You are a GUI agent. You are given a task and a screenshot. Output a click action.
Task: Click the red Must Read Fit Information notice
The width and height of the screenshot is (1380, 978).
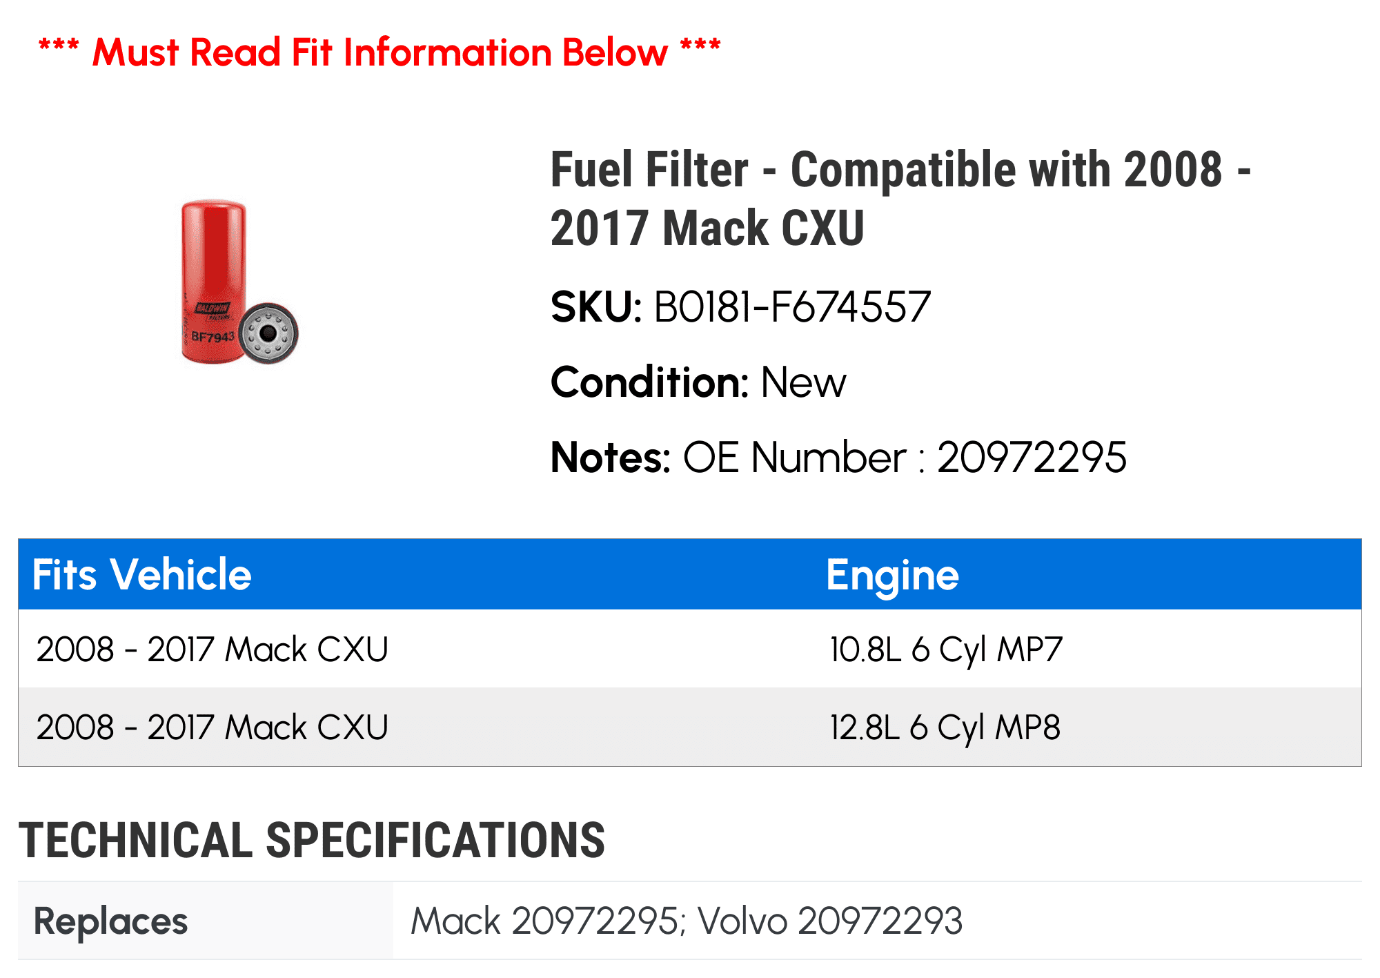[x=379, y=52]
